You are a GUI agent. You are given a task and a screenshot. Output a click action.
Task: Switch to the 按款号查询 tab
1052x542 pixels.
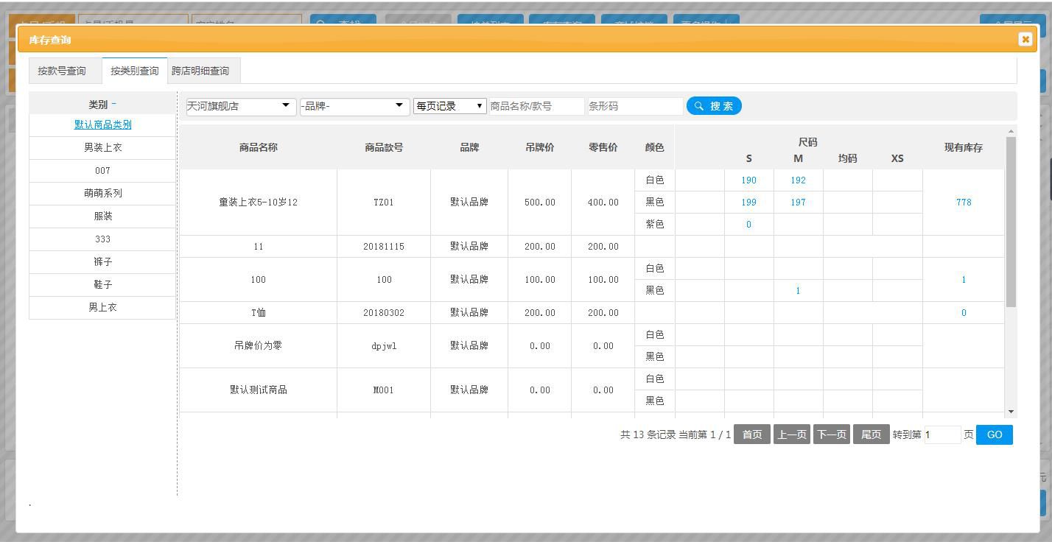pos(62,70)
